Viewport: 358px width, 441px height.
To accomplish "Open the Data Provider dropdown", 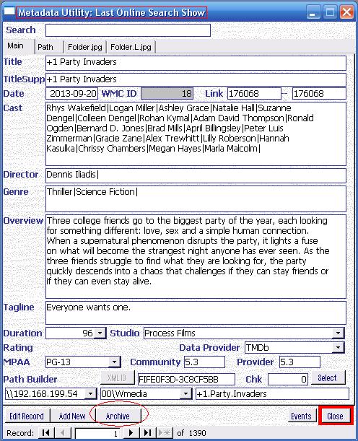I will [x=338, y=348].
